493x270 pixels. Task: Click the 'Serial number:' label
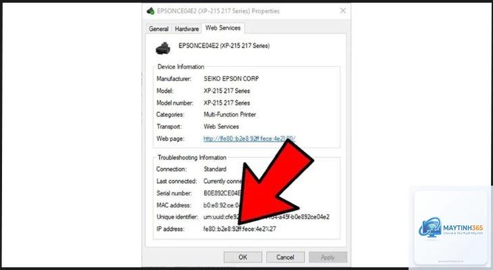click(x=174, y=193)
